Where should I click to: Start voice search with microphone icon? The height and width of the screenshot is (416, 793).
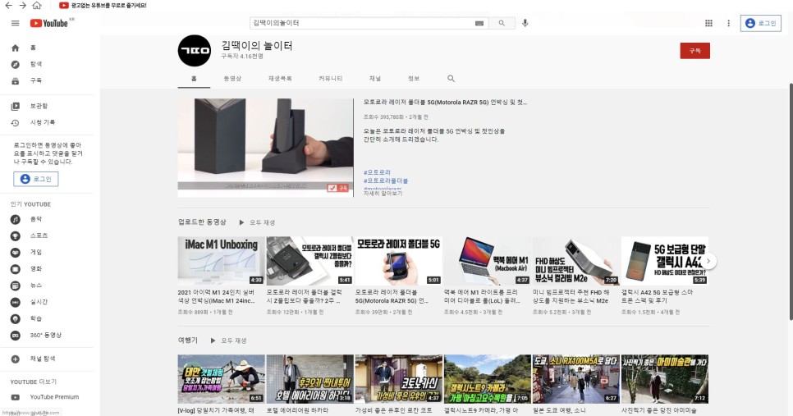click(525, 23)
